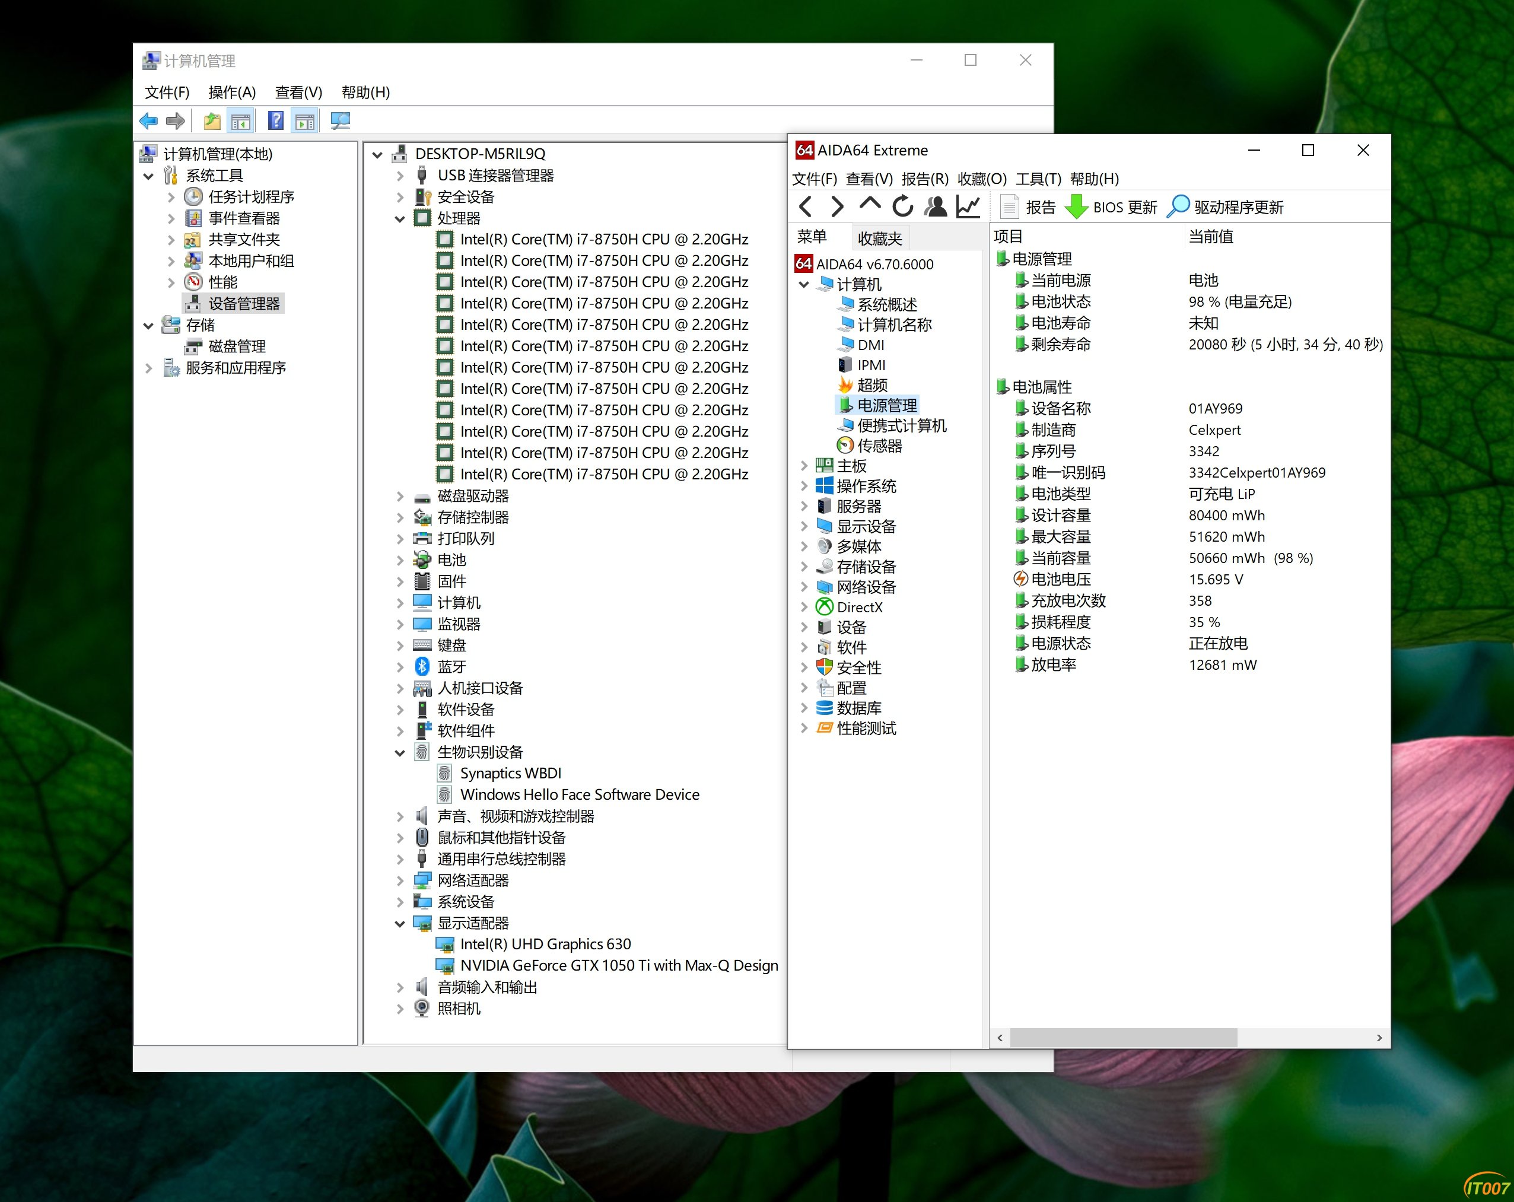Open 报告(R) menu in AIDA64
Screen dimensions: 1514x1202
click(x=925, y=179)
